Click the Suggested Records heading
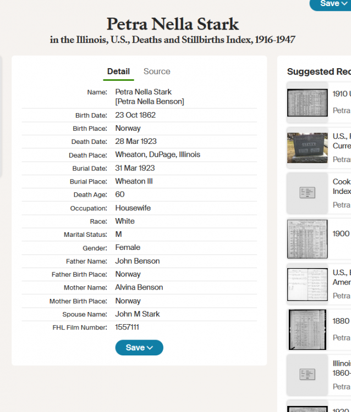351x412 pixels. (319, 72)
